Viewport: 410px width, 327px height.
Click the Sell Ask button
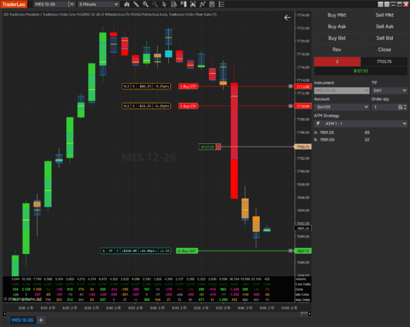384,27
